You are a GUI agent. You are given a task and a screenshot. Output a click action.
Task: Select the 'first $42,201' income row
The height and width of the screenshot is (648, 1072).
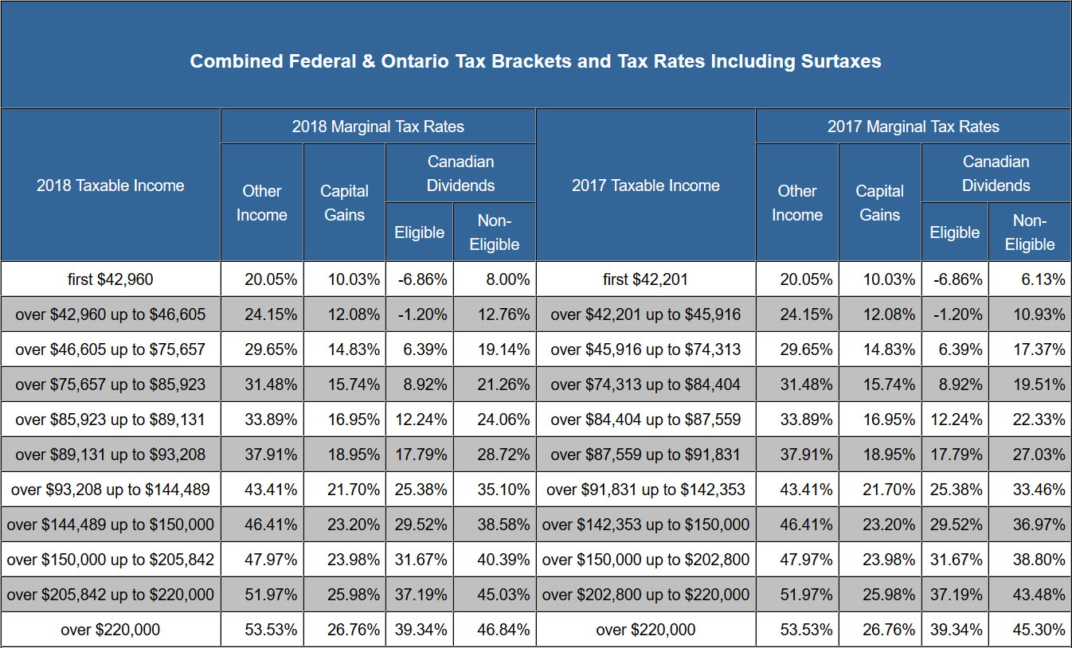(x=645, y=279)
